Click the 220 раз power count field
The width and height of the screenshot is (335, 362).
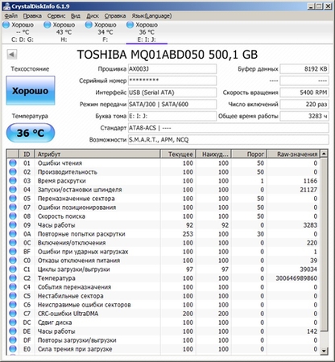click(304, 105)
